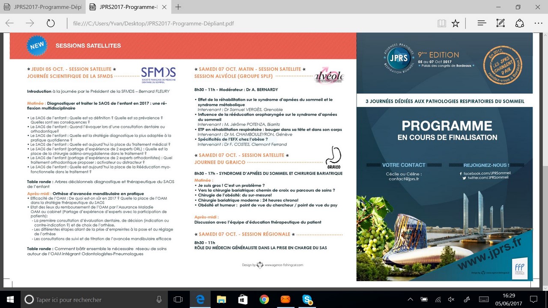Open File Explorer from the taskbar
Screen dimensions: 548x308
click(221, 299)
